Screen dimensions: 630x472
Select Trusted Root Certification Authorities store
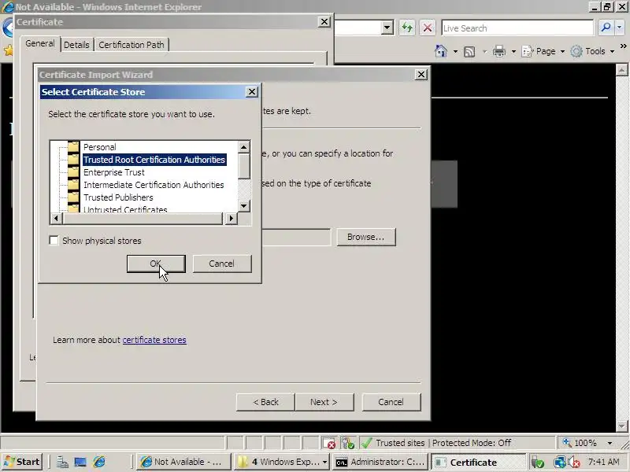[154, 160]
